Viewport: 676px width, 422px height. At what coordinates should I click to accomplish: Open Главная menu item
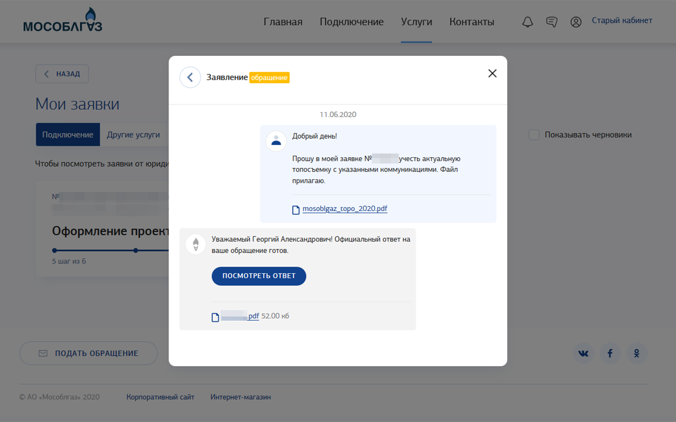[283, 22]
